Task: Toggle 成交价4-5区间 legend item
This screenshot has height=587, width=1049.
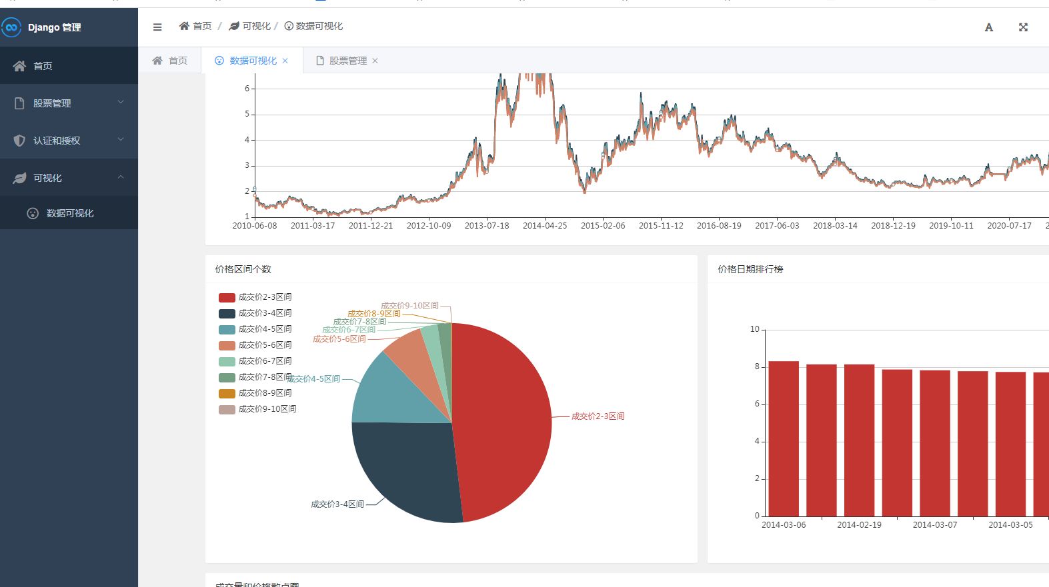Action: [x=255, y=329]
